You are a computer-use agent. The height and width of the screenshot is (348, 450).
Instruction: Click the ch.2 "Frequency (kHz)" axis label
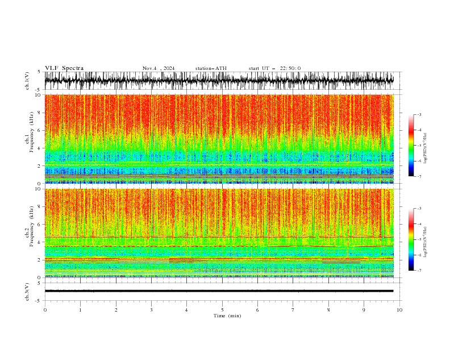point(32,226)
